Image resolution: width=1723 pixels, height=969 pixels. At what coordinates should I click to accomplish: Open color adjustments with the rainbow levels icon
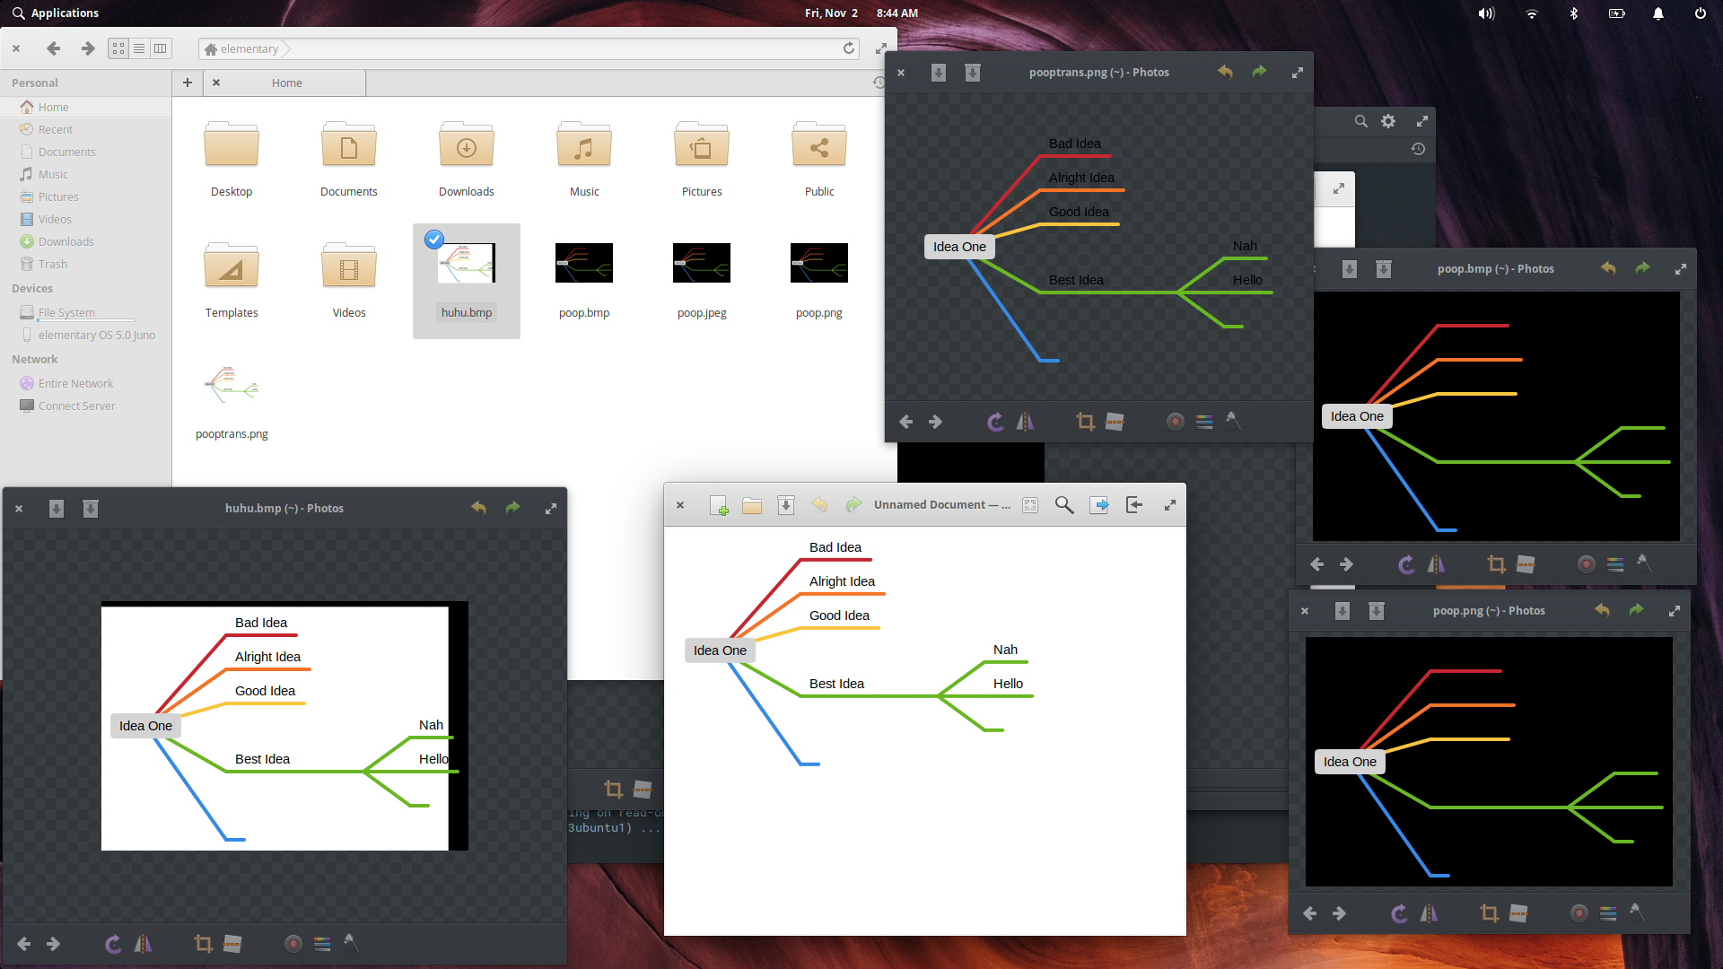pyautogui.click(x=1204, y=421)
